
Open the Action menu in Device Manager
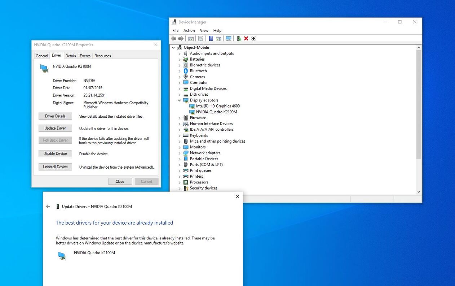coord(189,31)
